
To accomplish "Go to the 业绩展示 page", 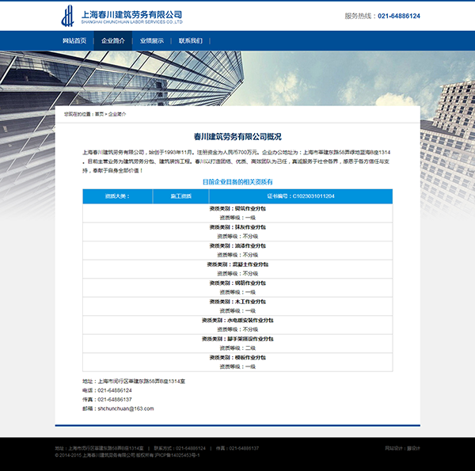I will 152,40.
